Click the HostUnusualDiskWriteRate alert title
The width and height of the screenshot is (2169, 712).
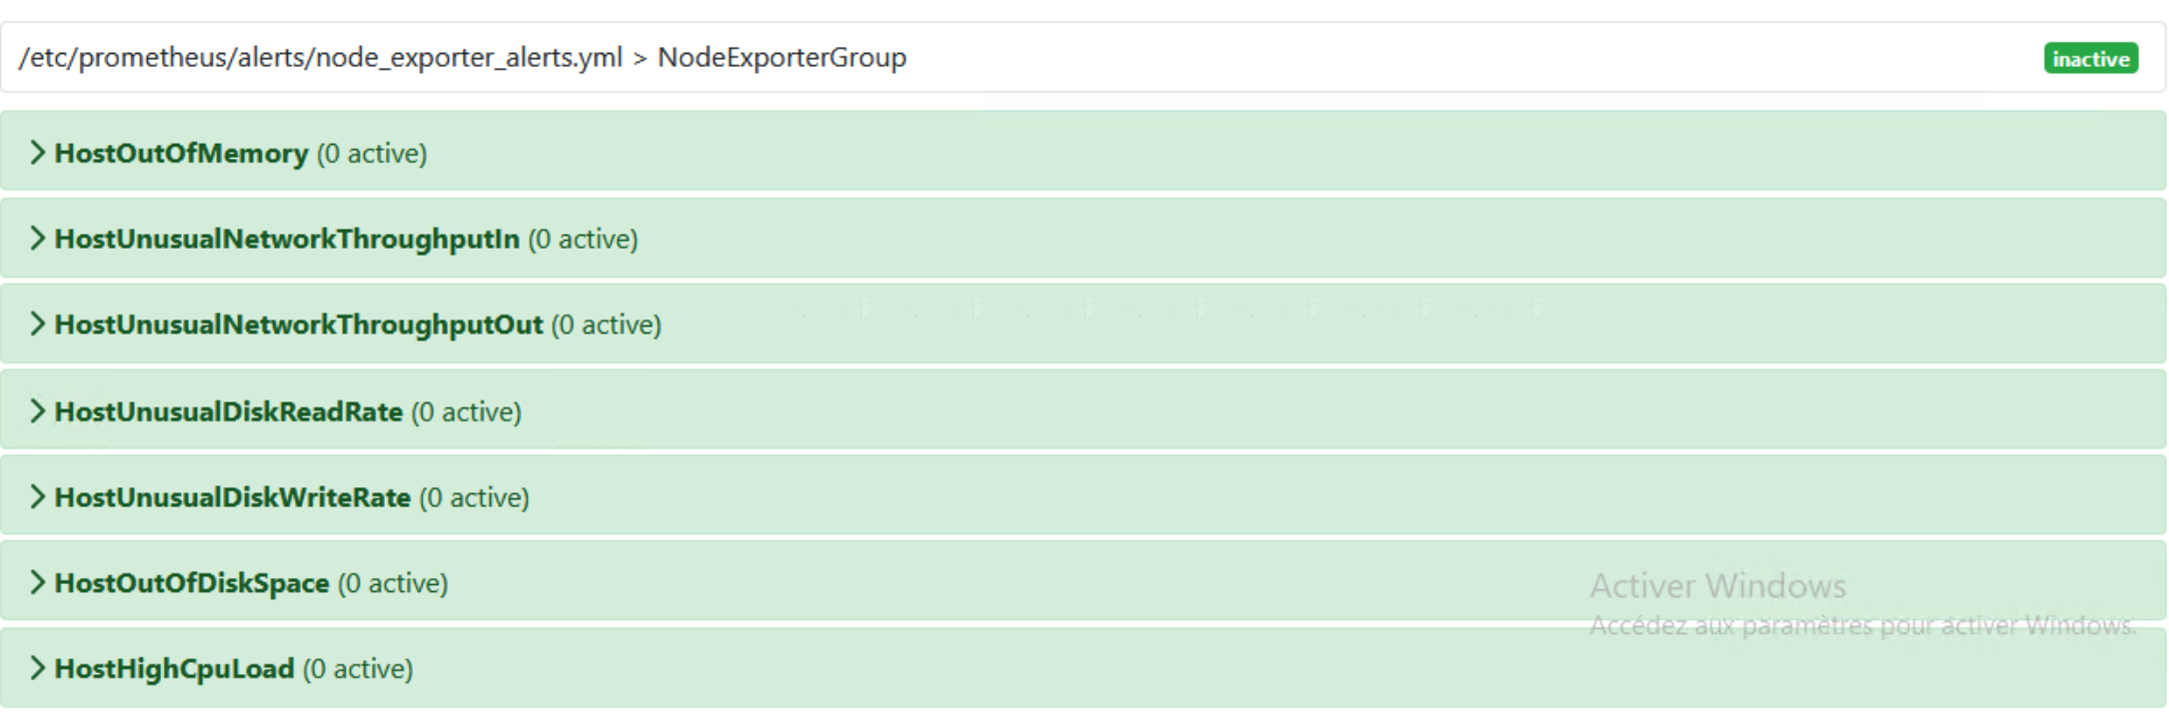point(232,498)
